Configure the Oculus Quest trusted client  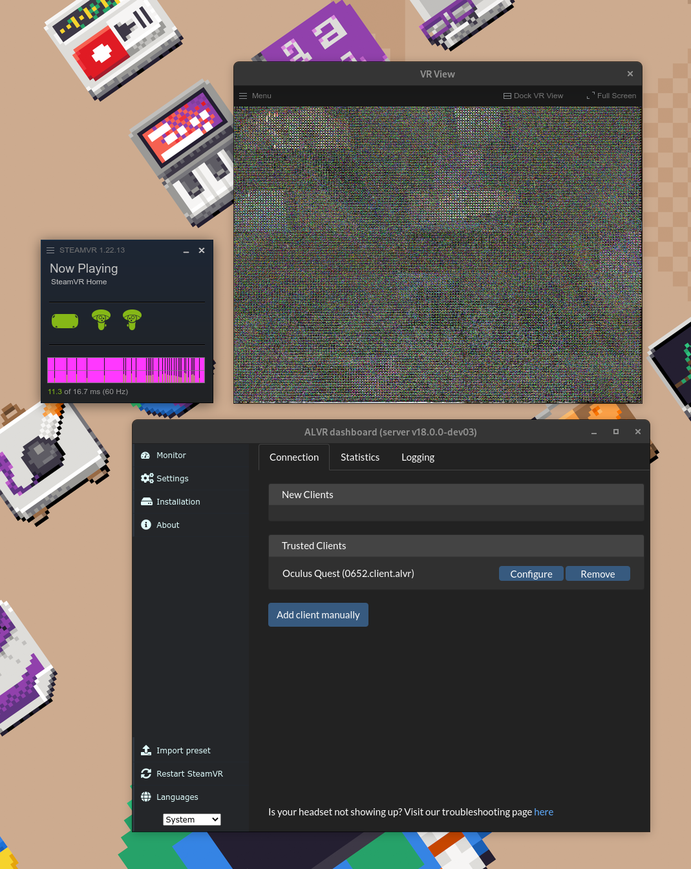pyautogui.click(x=531, y=573)
